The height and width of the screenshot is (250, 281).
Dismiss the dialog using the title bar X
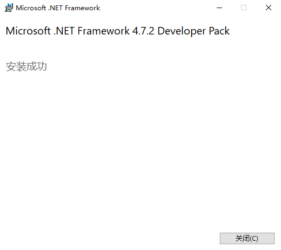tap(269, 8)
